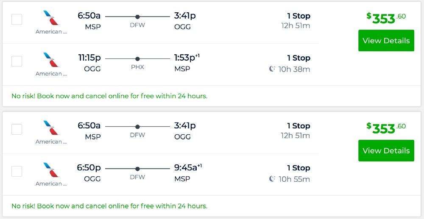Click the first card's free cancellation notice
Image resolution: width=424 pixels, height=219 pixels.
coord(109,96)
